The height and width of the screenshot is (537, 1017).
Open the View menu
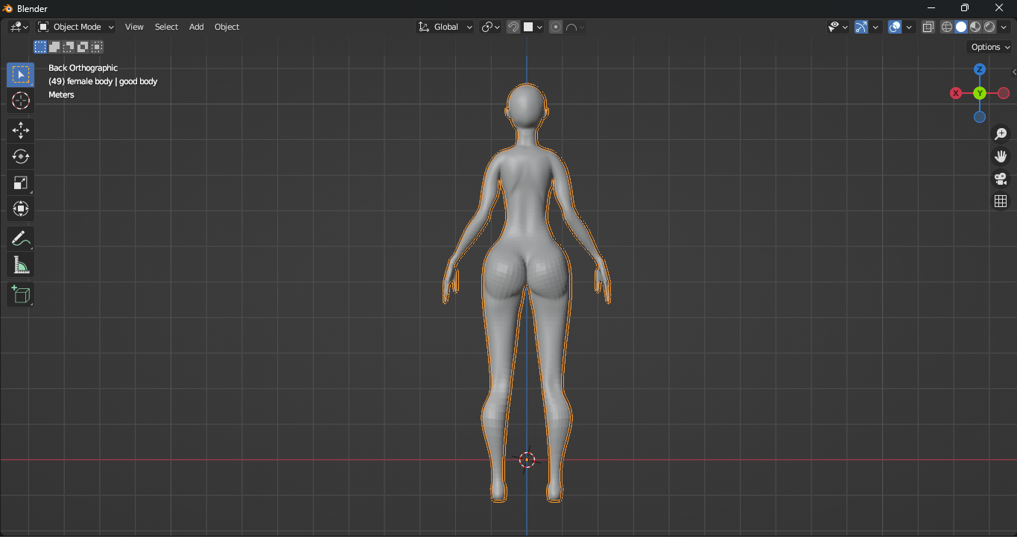pyautogui.click(x=134, y=27)
